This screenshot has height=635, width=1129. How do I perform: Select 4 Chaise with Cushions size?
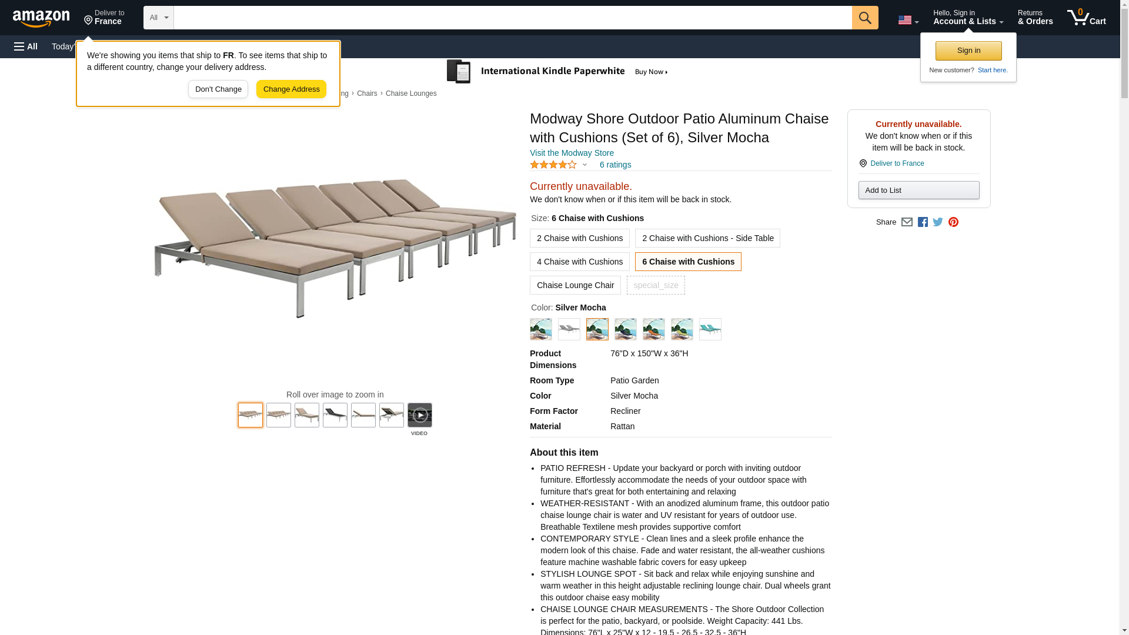579,262
